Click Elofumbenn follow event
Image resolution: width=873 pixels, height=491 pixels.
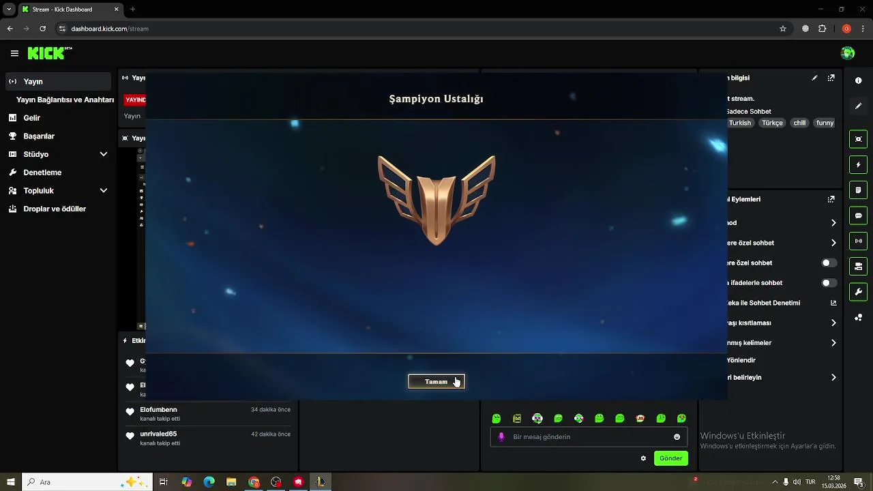(208, 414)
